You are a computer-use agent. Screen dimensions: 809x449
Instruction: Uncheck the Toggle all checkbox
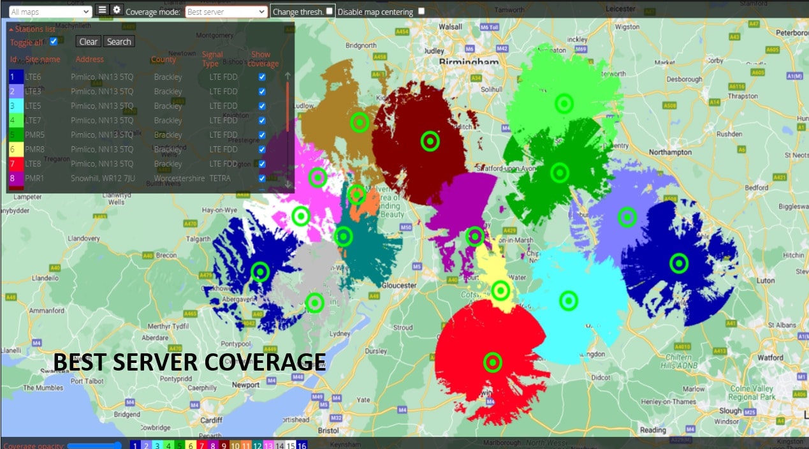click(54, 41)
